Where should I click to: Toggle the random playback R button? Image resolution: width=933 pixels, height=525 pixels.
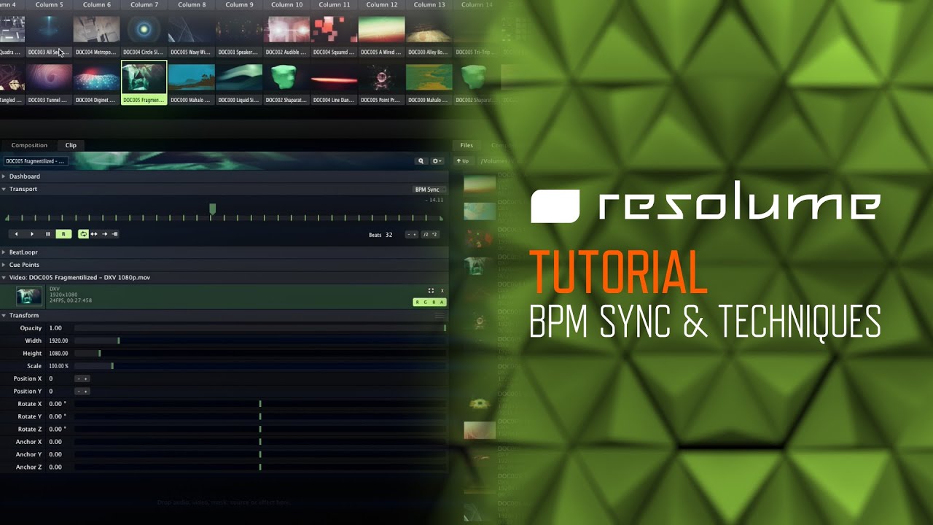[x=63, y=234]
